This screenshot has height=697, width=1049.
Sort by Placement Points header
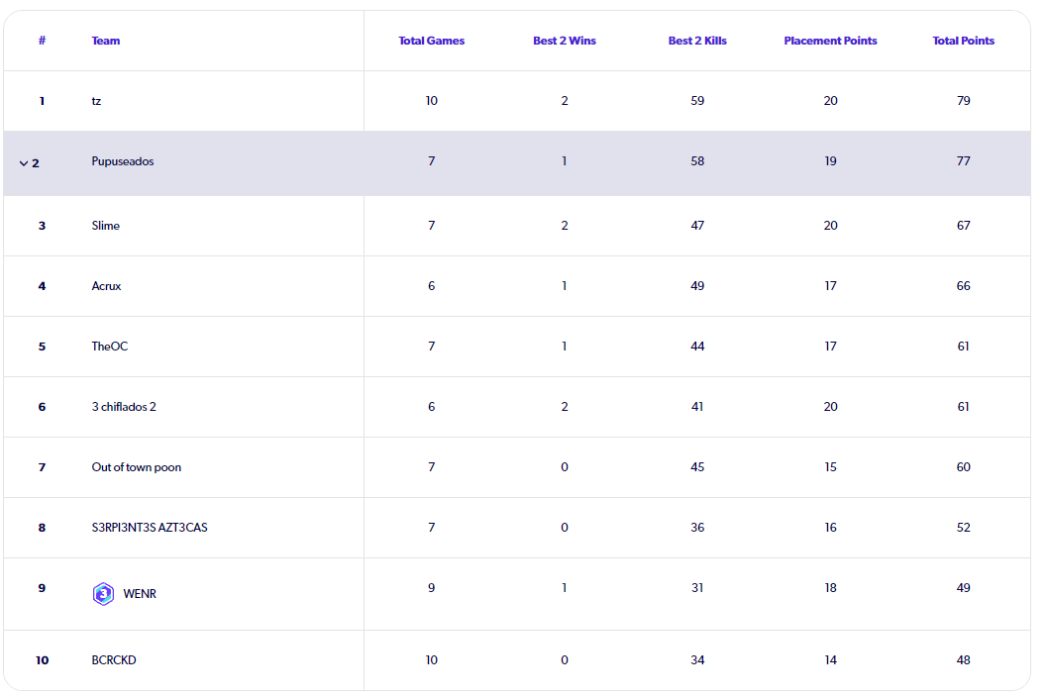[830, 41]
